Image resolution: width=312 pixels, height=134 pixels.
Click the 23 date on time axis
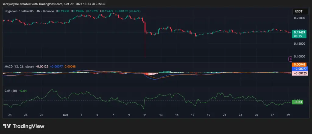[x=241, y=115]
